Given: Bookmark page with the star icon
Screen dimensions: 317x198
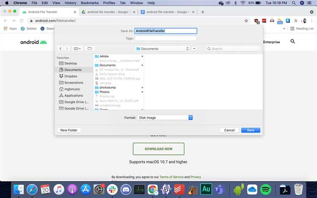Looking at the screenshot, I should (246, 21).
